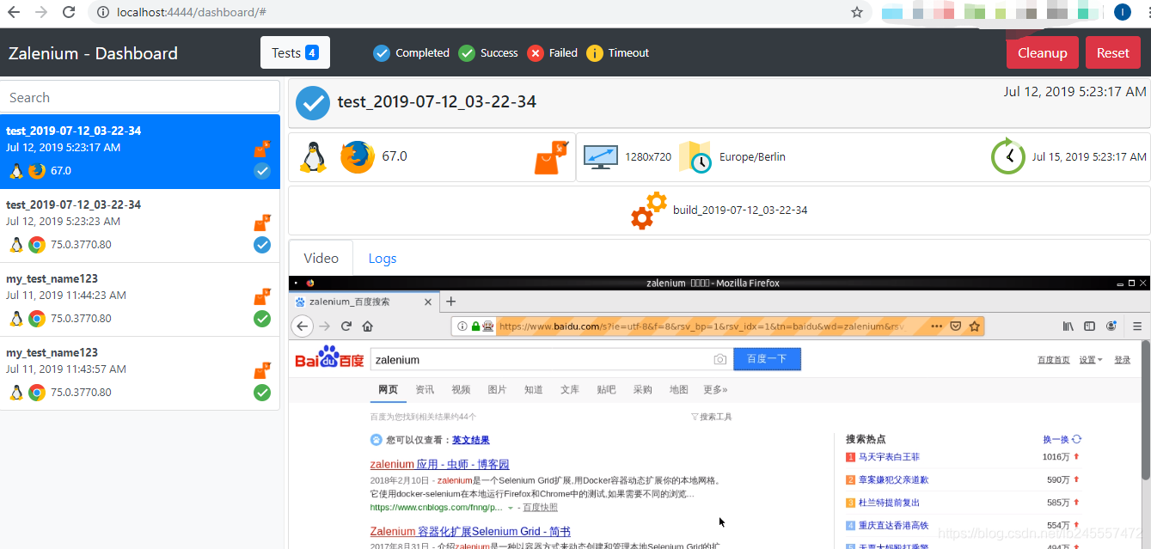The width and height of the screenshot is (1151, 549).
Task: Reload the dashboard page
Action: click(70, 12)
